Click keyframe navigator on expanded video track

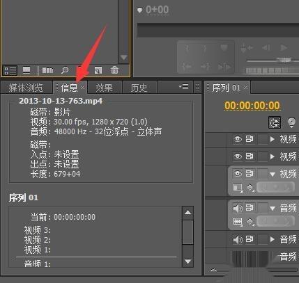275,187
